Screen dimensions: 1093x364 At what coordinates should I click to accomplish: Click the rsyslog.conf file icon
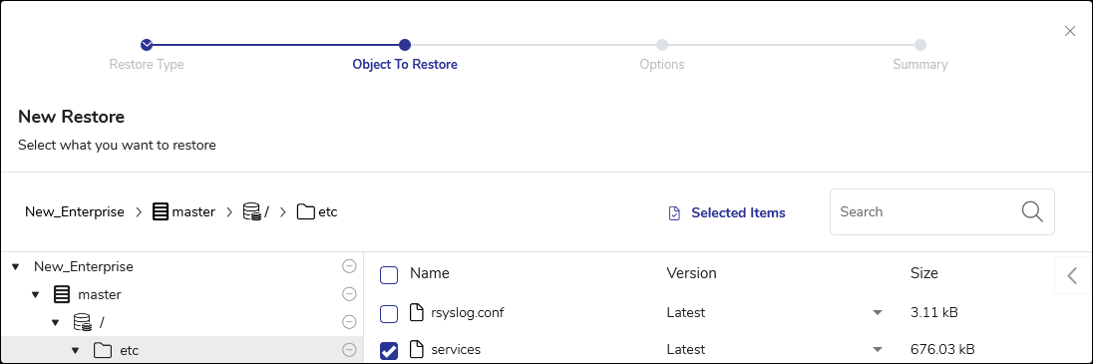click(x=416, y=312)
